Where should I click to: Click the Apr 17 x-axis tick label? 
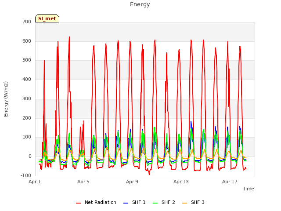point(230,182)
